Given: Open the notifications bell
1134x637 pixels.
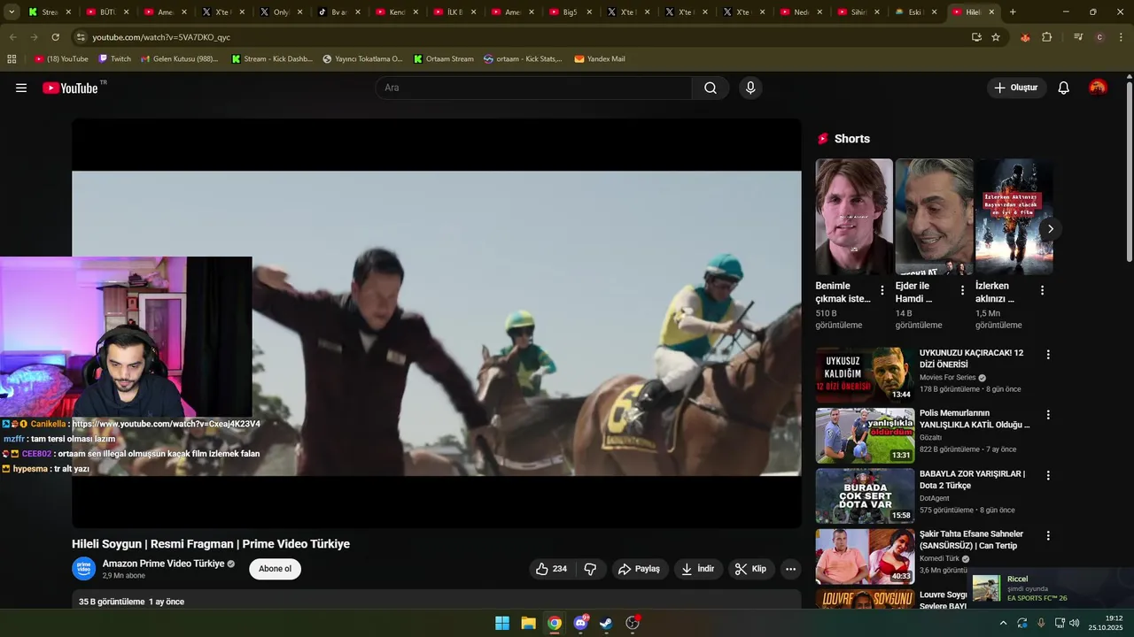Looking at the screenshot, I should pos(1064,88).
